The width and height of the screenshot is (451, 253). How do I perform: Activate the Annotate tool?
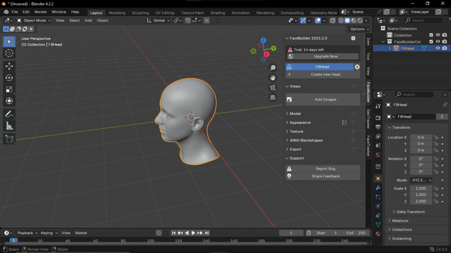pyautogui.click(x=9, y=114)
